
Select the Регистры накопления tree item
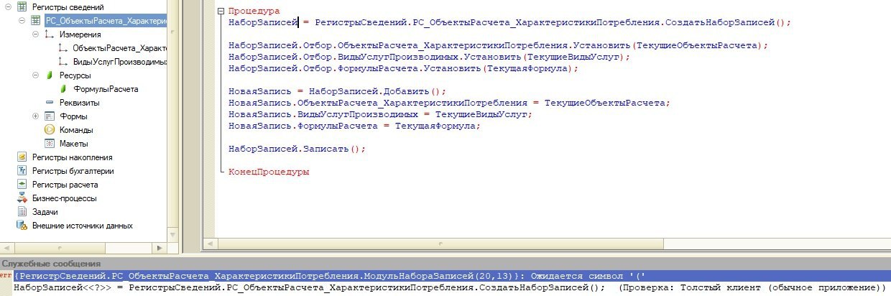72,157
